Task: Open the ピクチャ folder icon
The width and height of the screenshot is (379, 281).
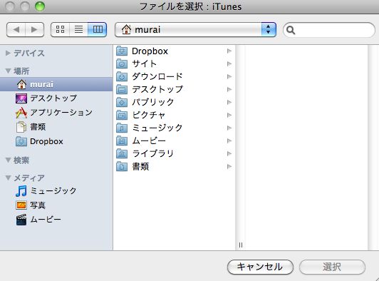Action: pos(122,116)
